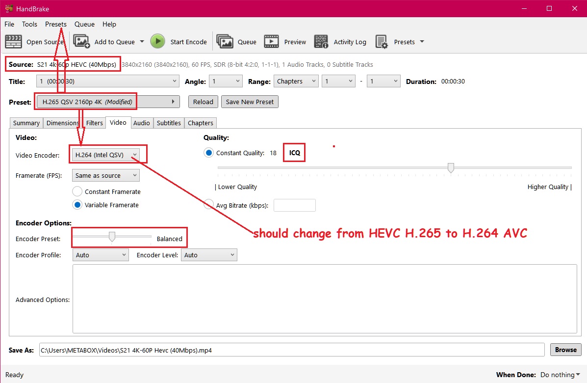Click the Start Encode label
This screenshot has width=587, height=383.
click(x=189, y=42)
